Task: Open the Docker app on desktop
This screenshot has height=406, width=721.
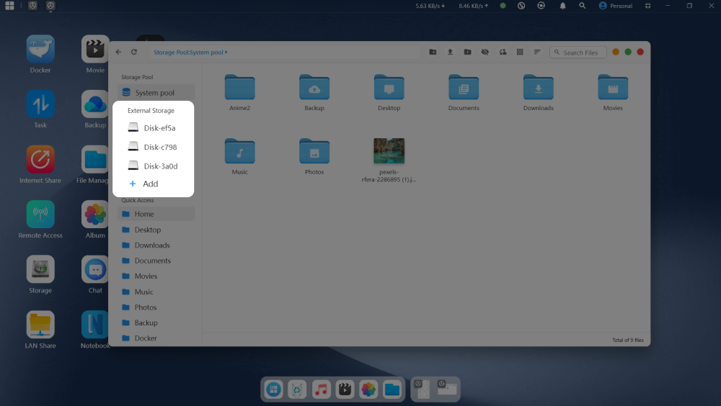Action: click(40, 50)
